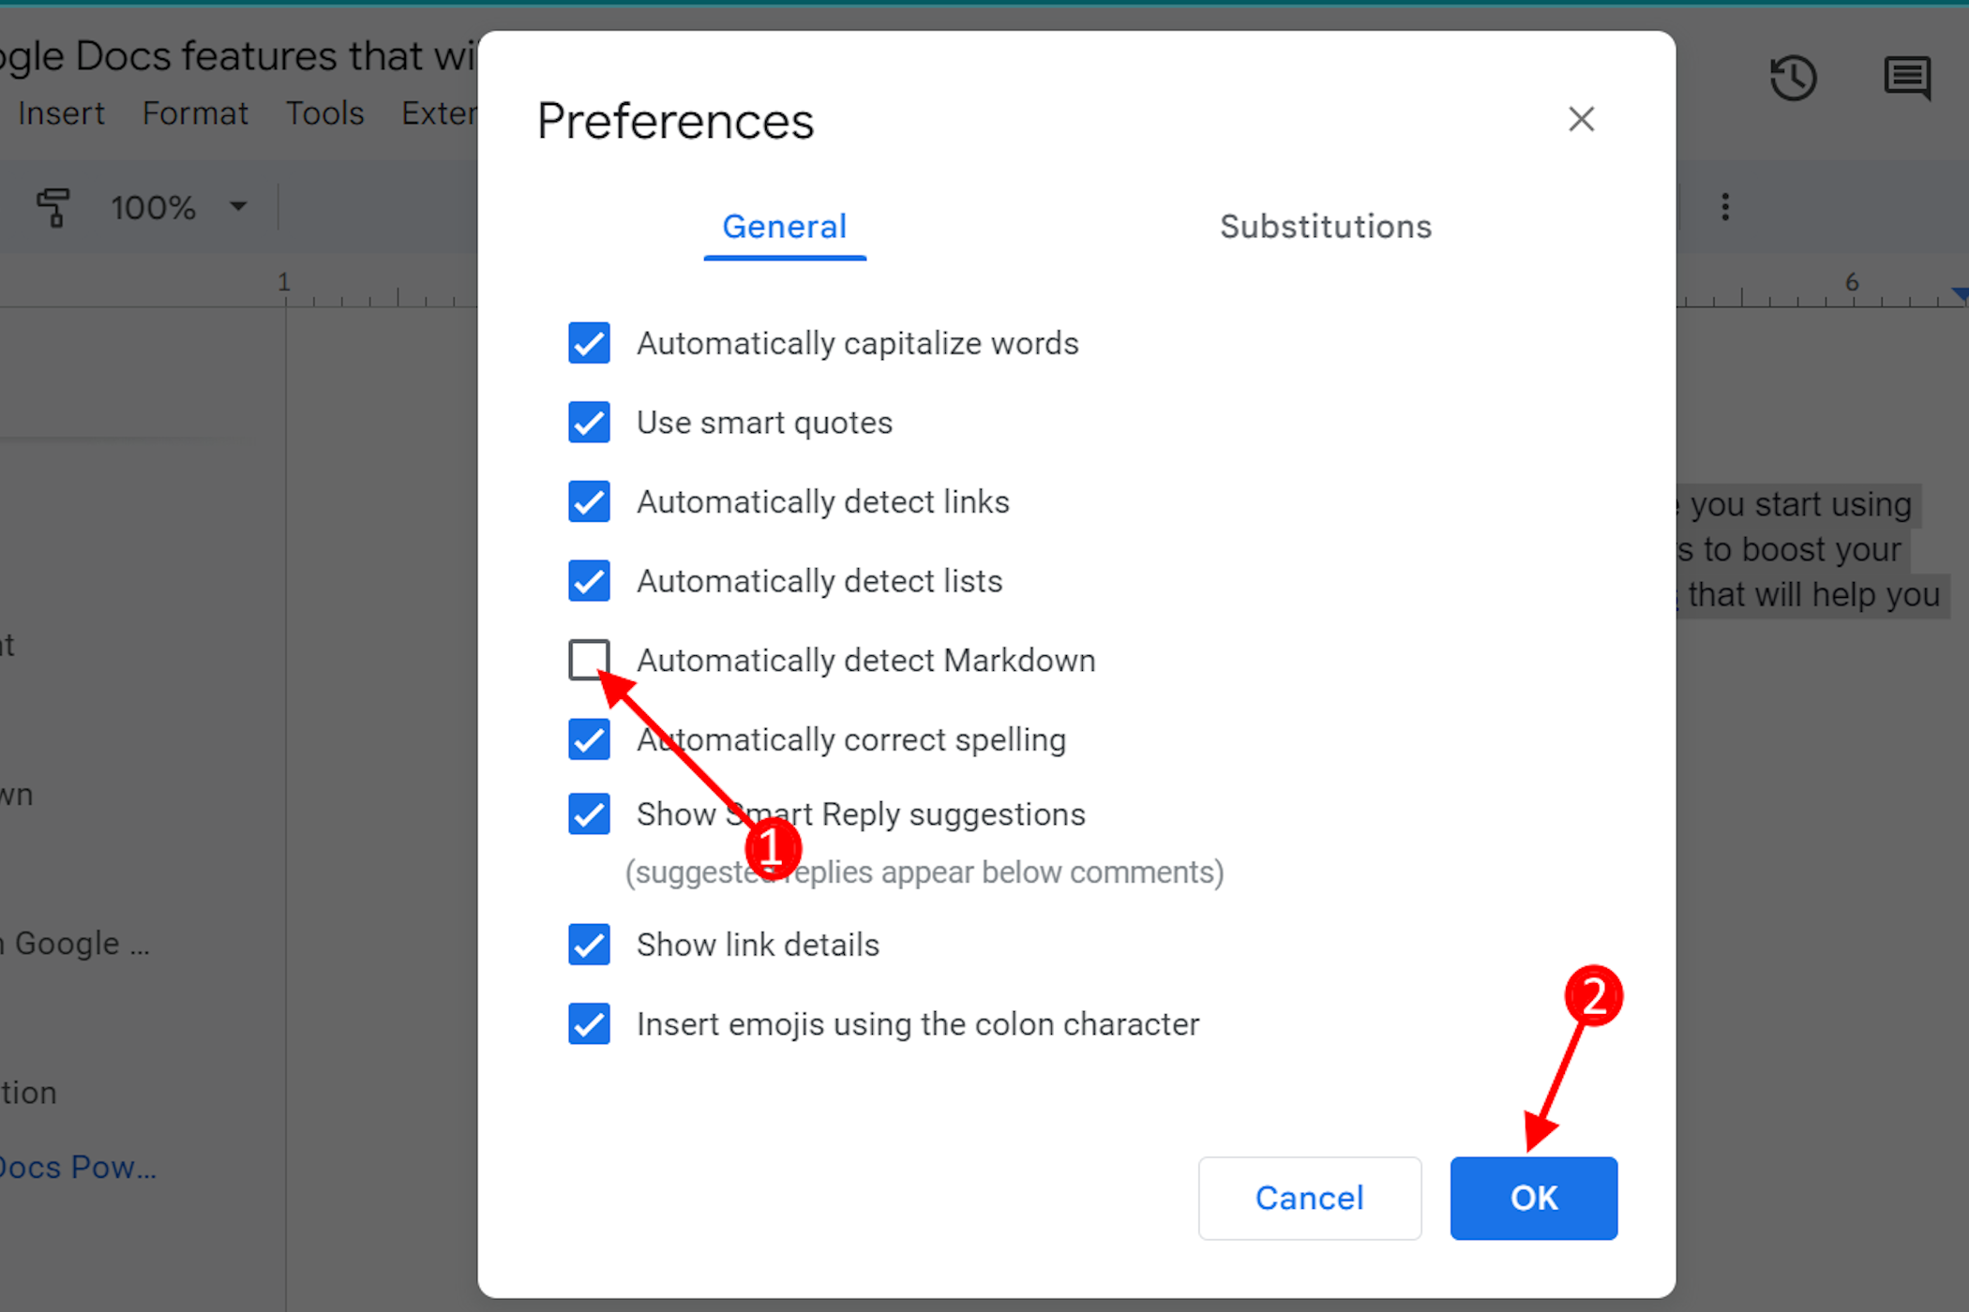Viewport: 1969px width, 1312px height.
Task: Select the General tab
Action: pyautogui.click(x=784, y=227)
